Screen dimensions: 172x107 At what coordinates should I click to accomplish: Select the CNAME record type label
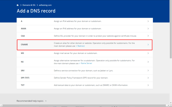tap(24, 45)
